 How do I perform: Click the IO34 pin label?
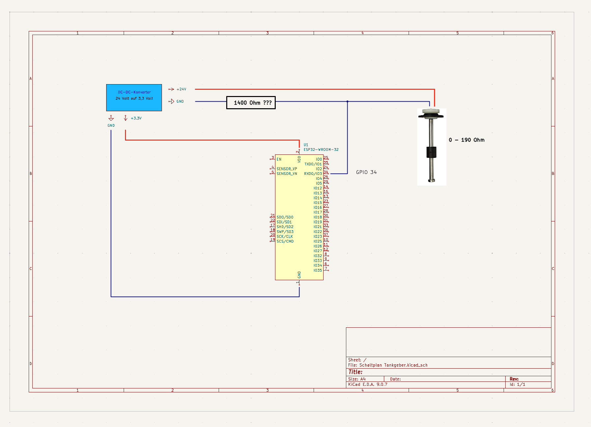(318, 265)
